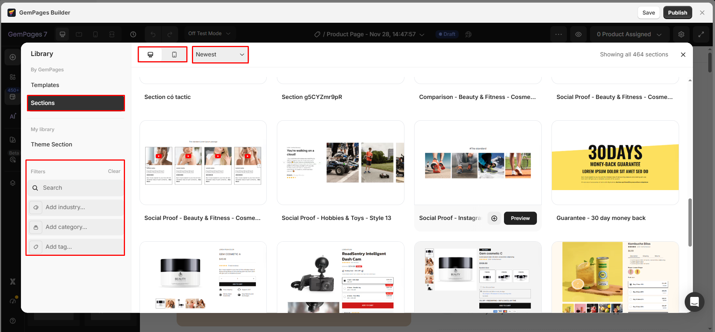Image resolution: width=715 pixels, height=332 pixels.
Task: Click the GemPages 7 logo
Action: [x=28, y=34]
